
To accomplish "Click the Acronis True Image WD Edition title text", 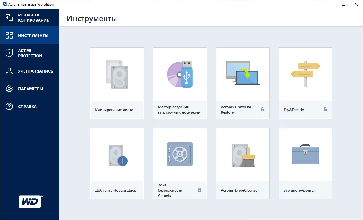I will tap(31, 4).
